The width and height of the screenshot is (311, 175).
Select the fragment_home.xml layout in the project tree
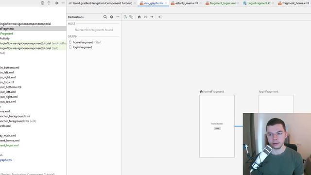(x=10, y=140)
